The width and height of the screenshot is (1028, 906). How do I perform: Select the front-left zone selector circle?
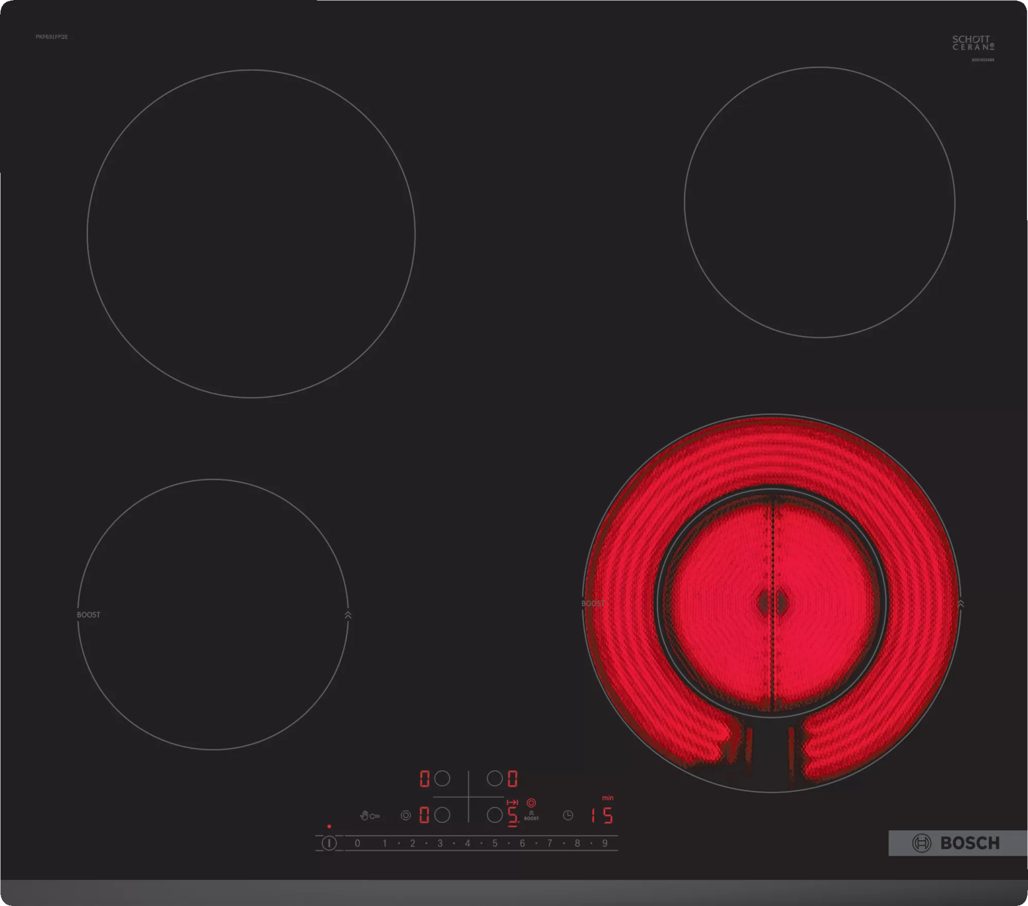442,815
